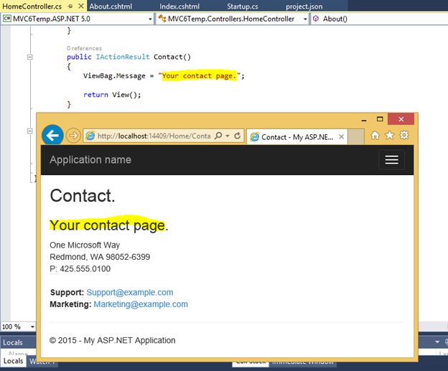The width and height of the screenshot is (448, 371).
Task: Click the Refresh icon in address bar
Action: coord(238,136)
